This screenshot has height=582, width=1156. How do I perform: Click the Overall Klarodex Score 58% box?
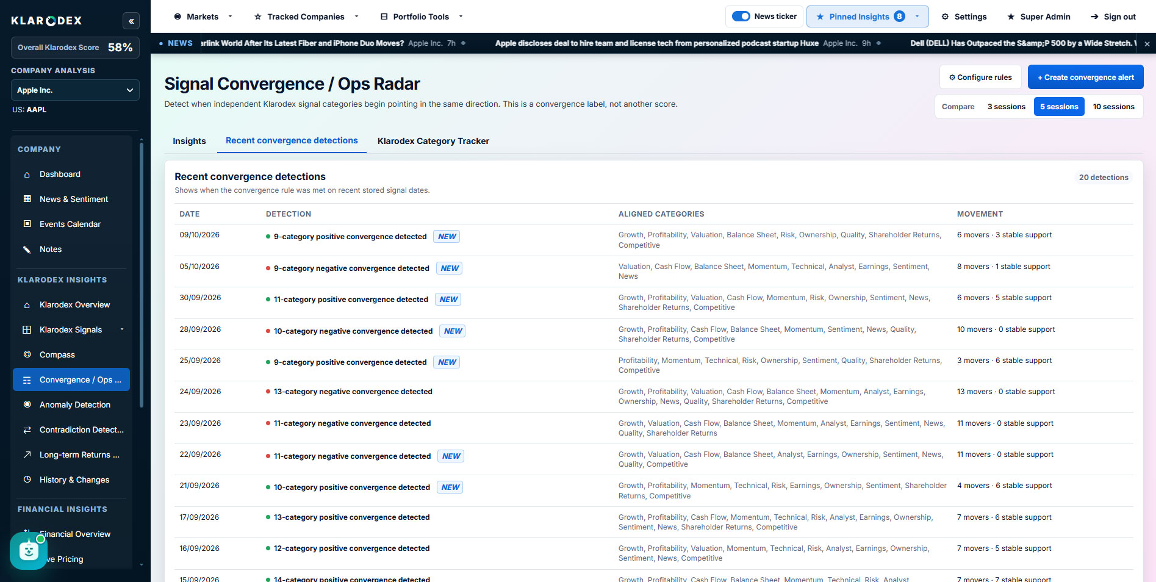[x=75, y=48]
